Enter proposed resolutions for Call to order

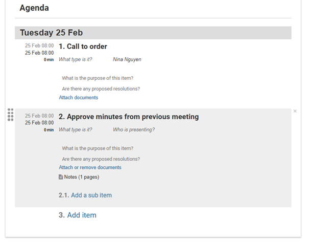click(x=101, y=89)
